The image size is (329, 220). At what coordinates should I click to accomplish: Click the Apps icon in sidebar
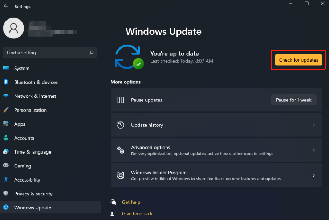coord(6,124)
